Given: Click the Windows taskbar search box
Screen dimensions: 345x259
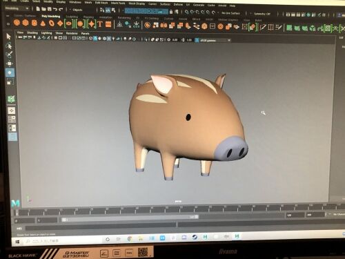Looking at the screenshot, I should pos(63,241).
